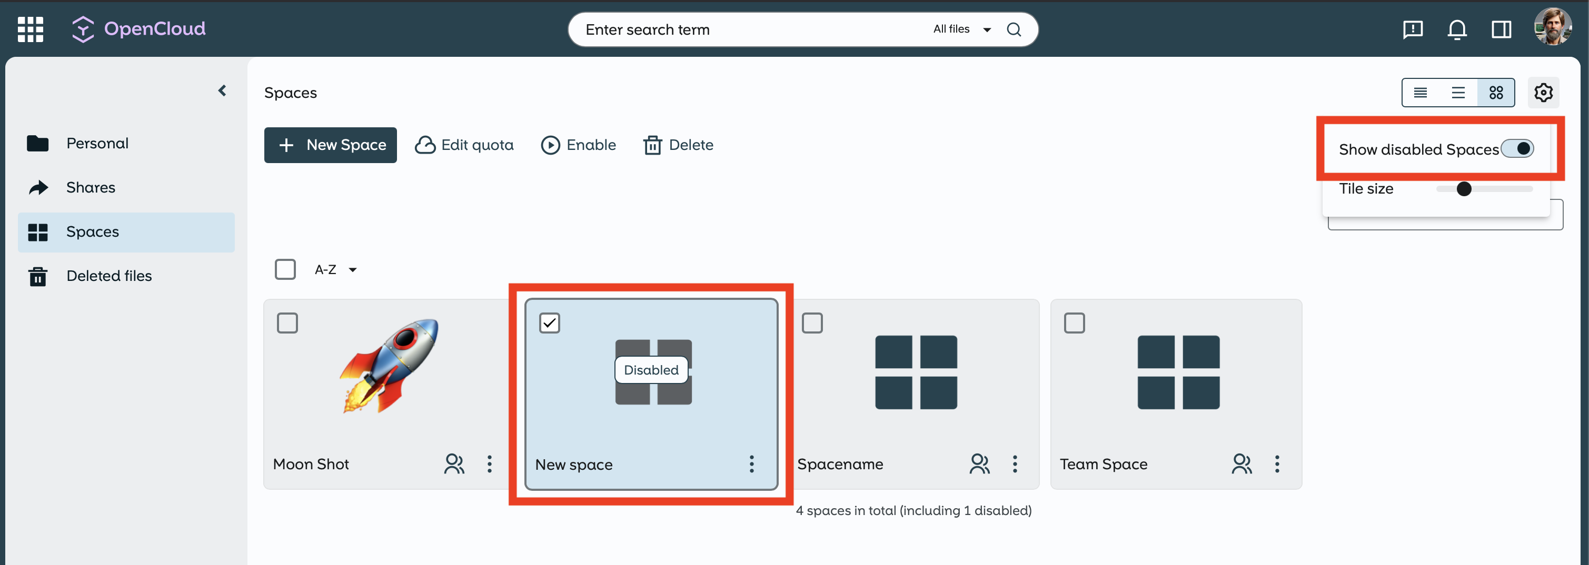Toggle the right sidebar panel icon
The width and height of the screenshot is (1589, 565).
click(1501, 29)
